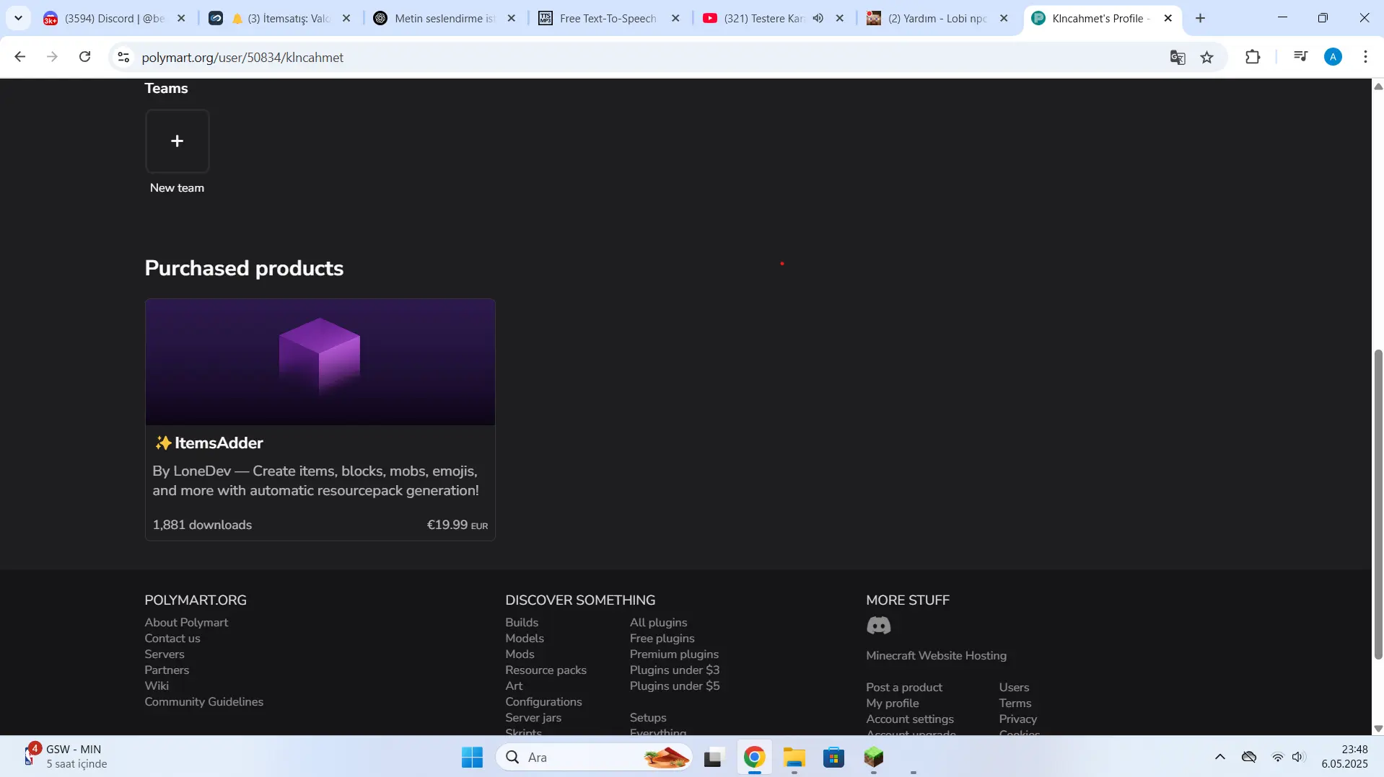Open GSW - MIN sports widget
The height and width of the screenshot is (777, 1384).
65,757
